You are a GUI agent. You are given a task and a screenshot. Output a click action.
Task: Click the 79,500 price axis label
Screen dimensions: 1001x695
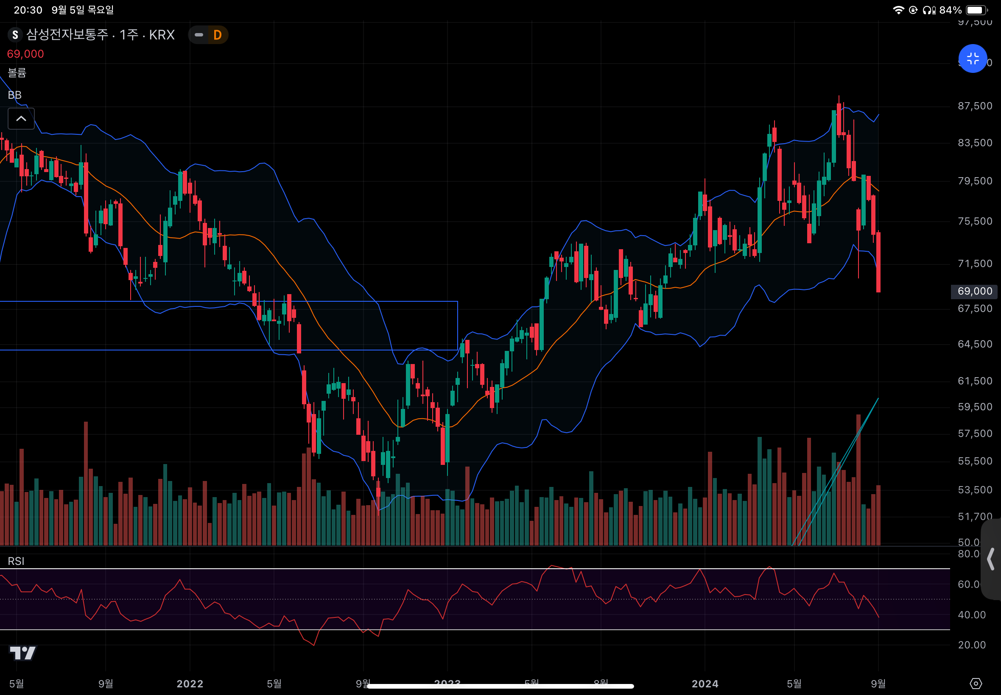[975, 181]
